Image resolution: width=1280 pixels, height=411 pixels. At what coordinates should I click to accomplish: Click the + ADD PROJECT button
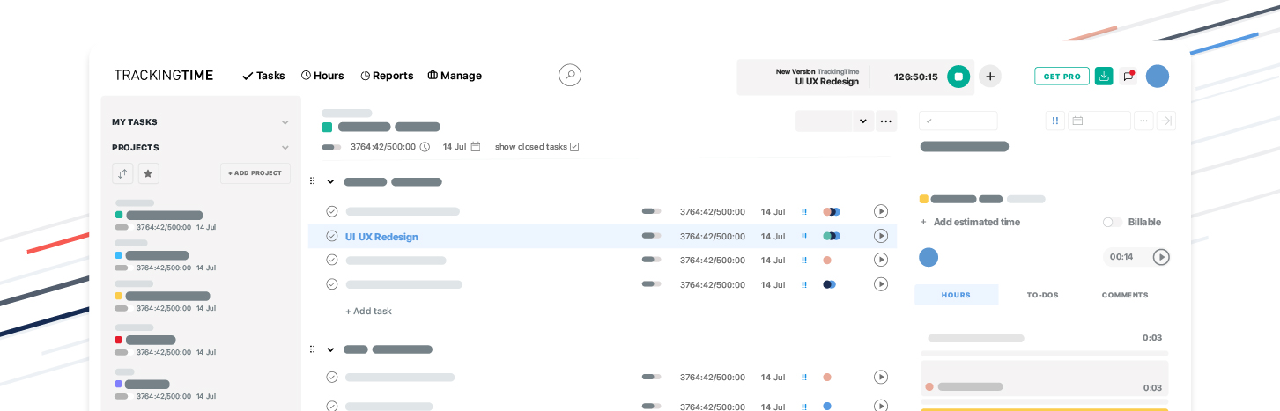coord(255,173)
